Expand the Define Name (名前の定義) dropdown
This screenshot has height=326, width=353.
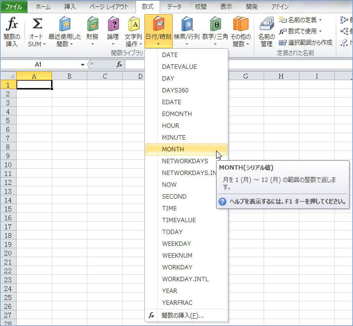(x=320, y=20)
